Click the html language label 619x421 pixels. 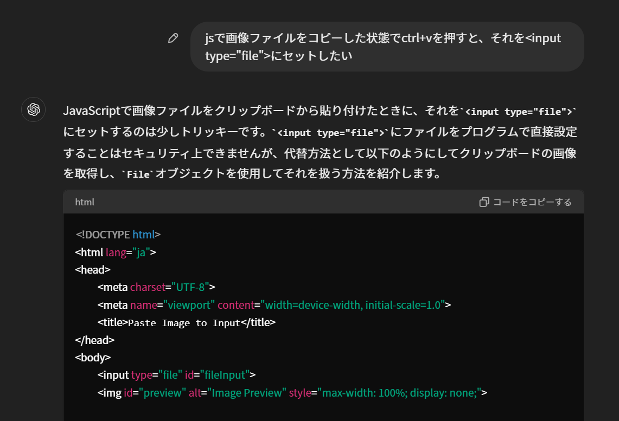[85, 202]
